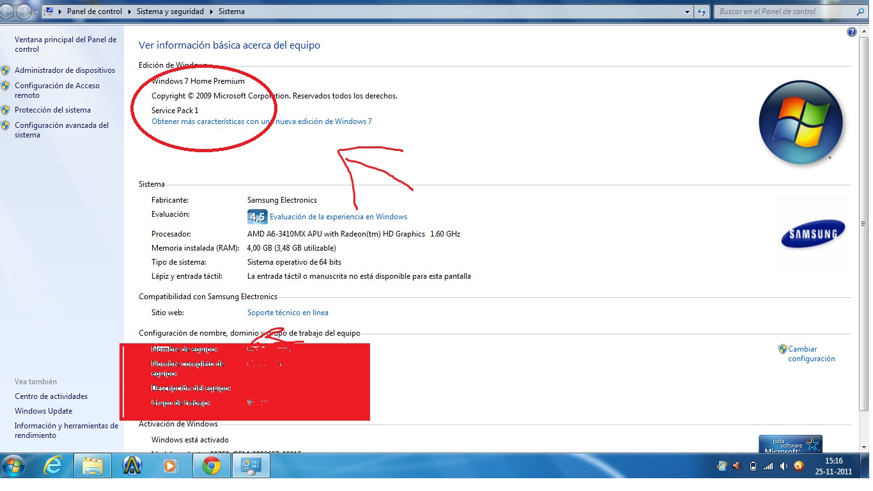This screenshot has height=491, width=873.
Task: Click the vertical scrollbar on the right
Action: tap(863, 224)
